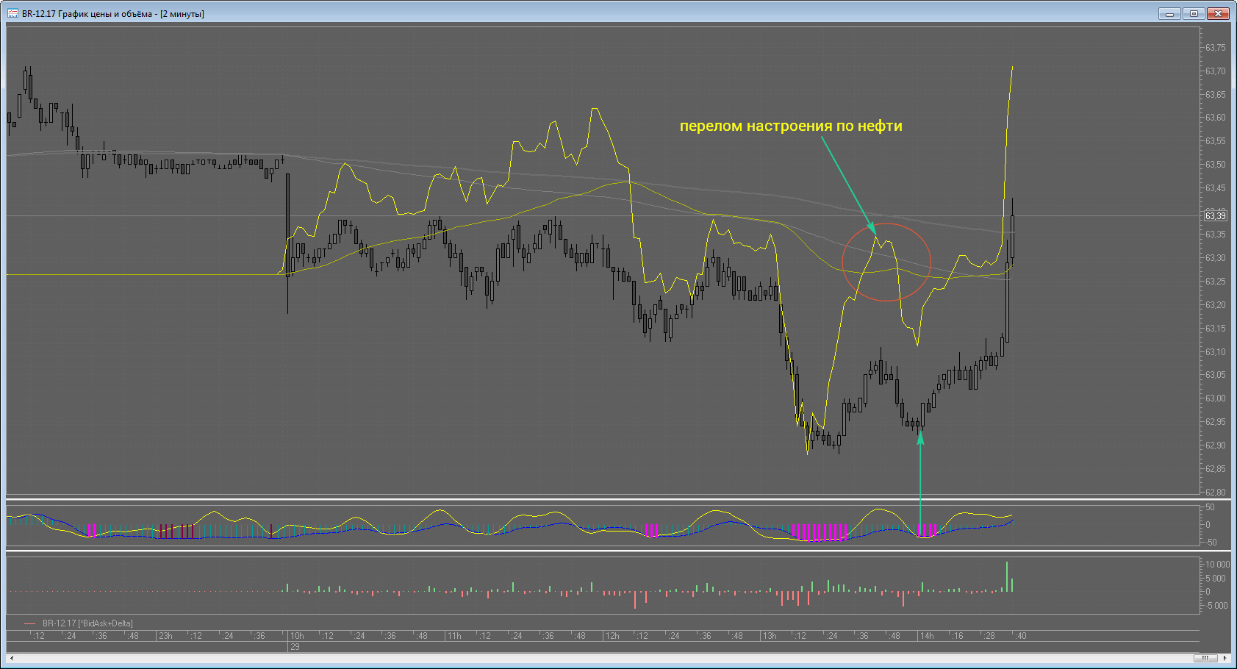Click the :16 time axis label
1237x669 pixels.
point(957,636)
